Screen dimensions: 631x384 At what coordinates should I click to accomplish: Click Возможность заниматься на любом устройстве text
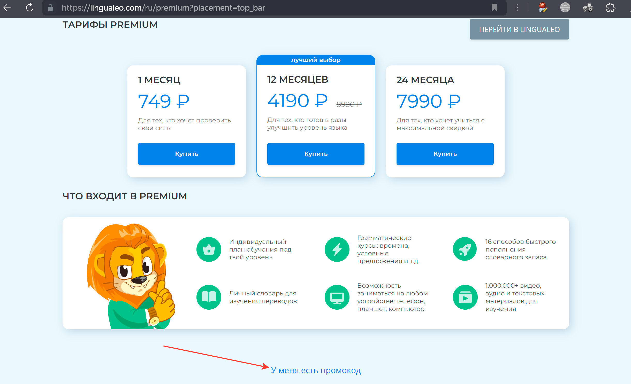point(392,297)
